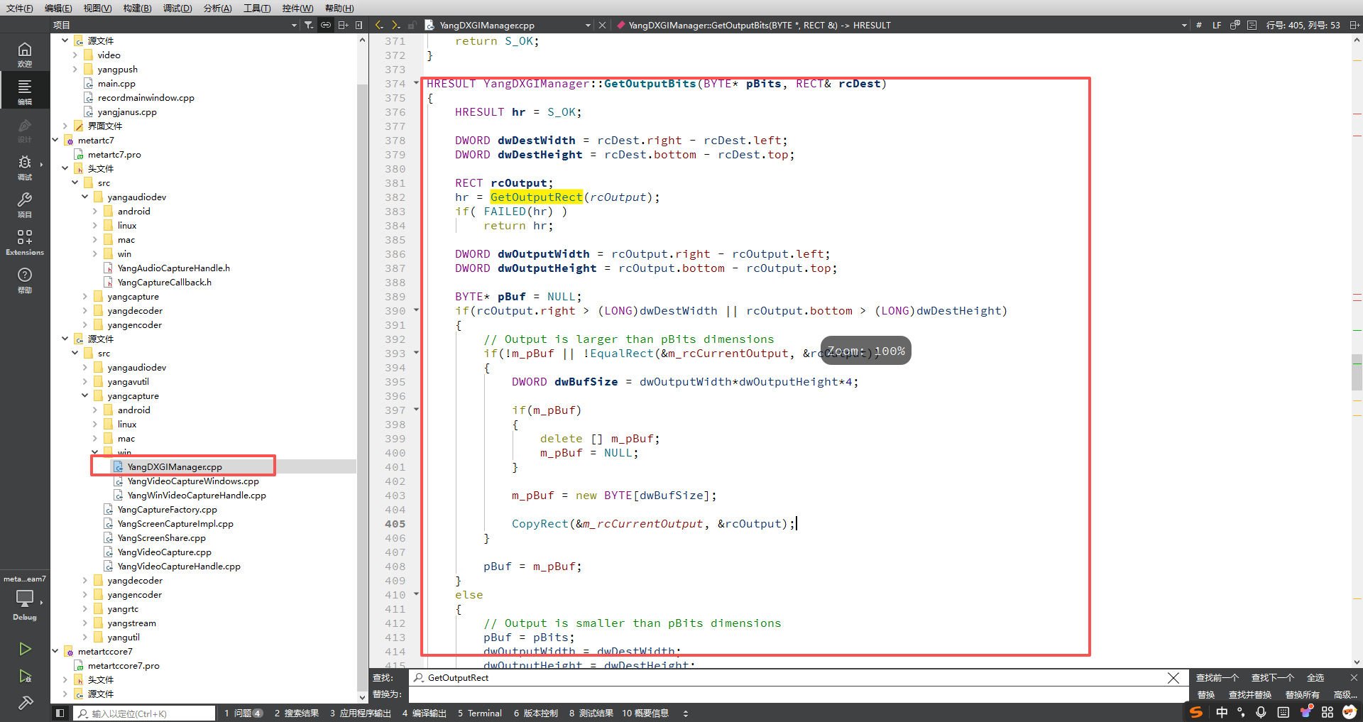Open the Design mode in sidebar
The image size is (1363, 722).
click(25, 130)
